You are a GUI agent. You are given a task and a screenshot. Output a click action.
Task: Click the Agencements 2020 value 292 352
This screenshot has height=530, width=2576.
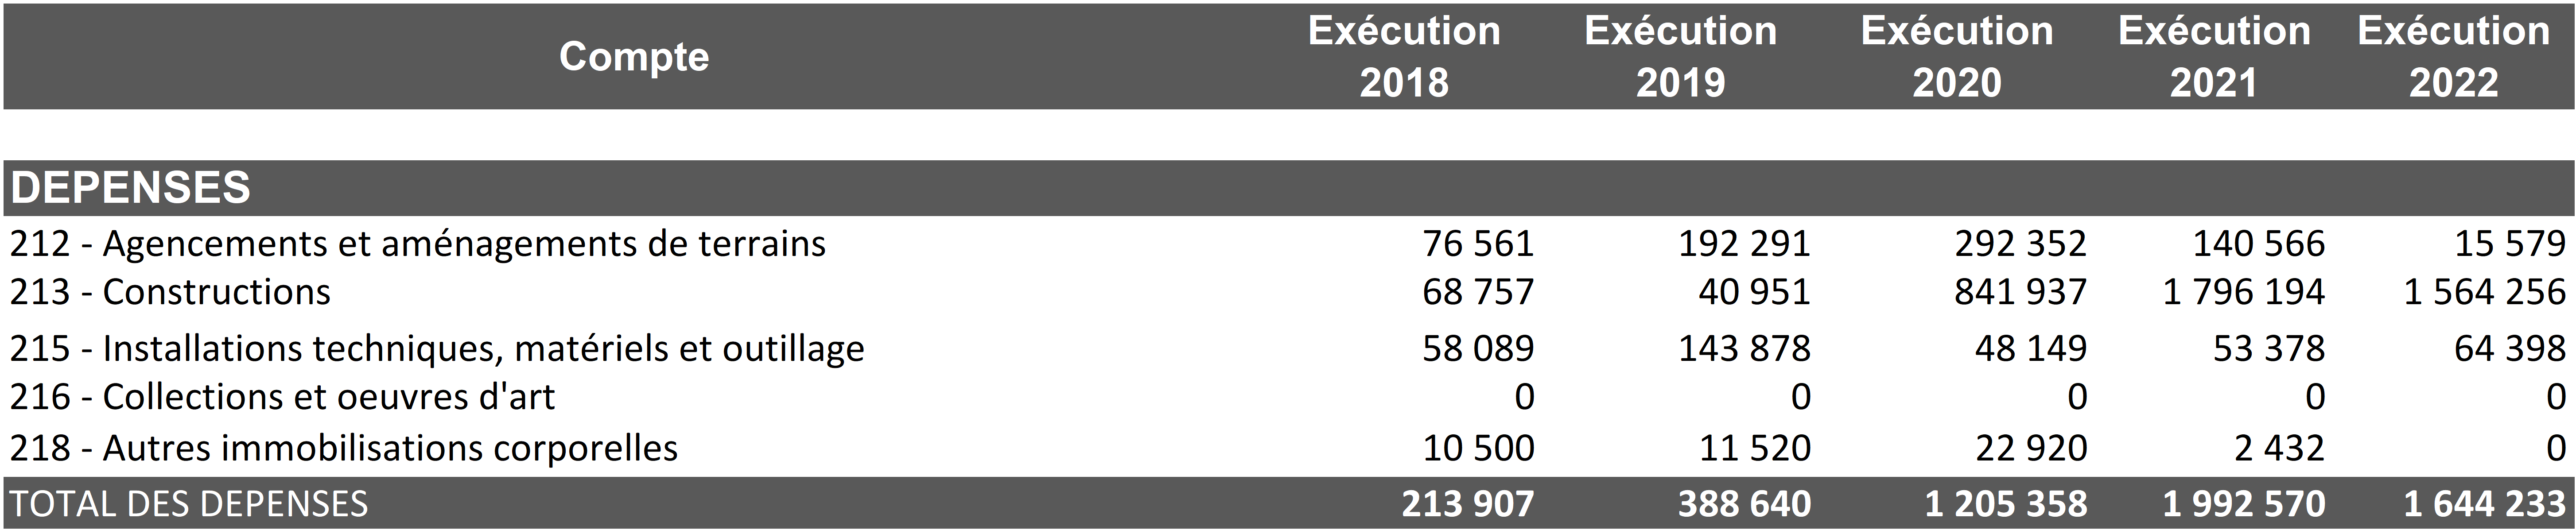click(x=2020, y=244)
